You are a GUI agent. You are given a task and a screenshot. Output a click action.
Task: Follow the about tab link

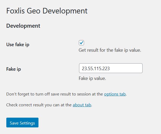82,105
